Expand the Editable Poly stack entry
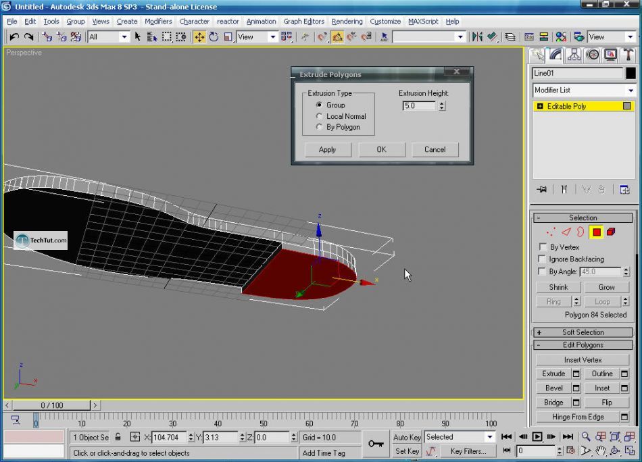Screen dimensions: 642x462 (540, 107)
